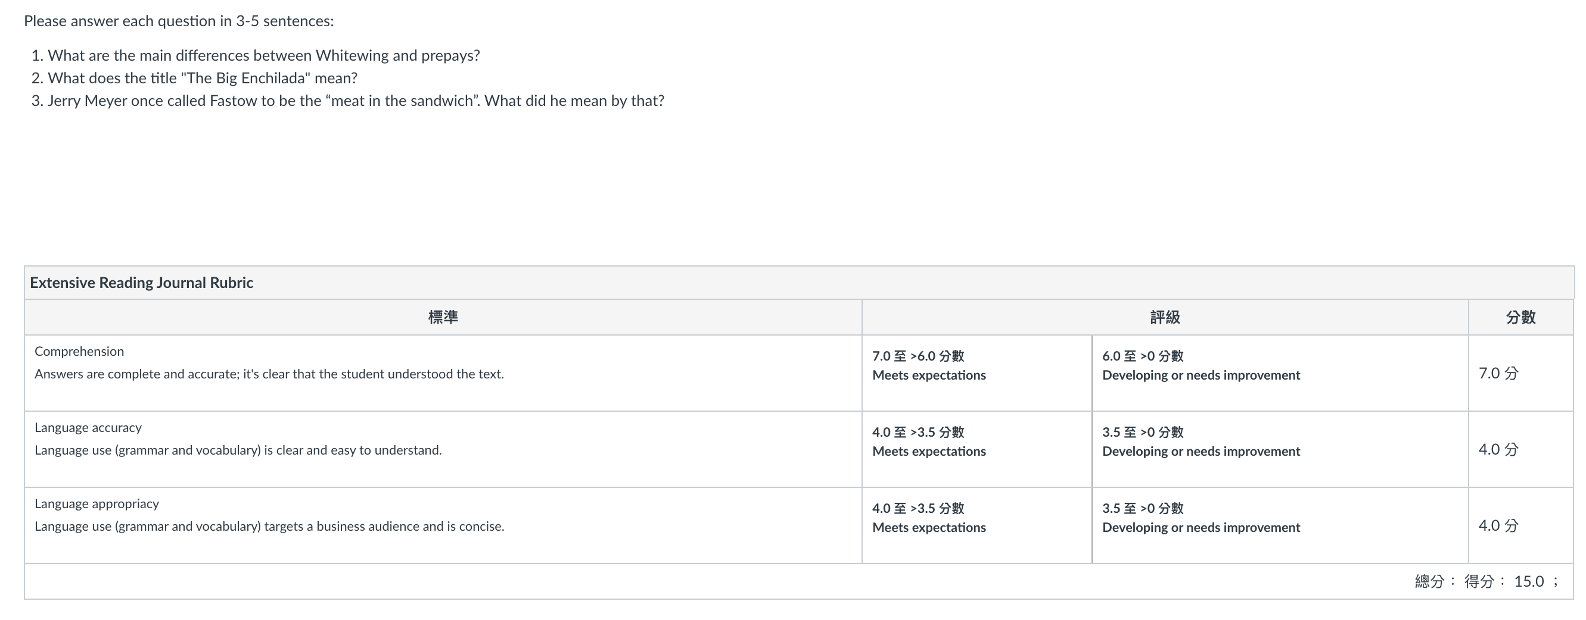Select Comprehension Meets expectations rating cell
Viewport: 1586px width, 620px height.
coord(977,373)
